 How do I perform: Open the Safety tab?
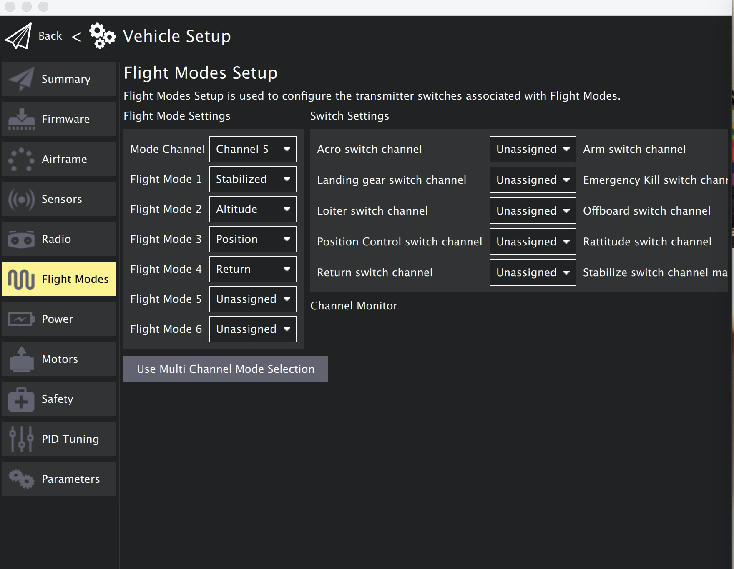pos(59,399)
